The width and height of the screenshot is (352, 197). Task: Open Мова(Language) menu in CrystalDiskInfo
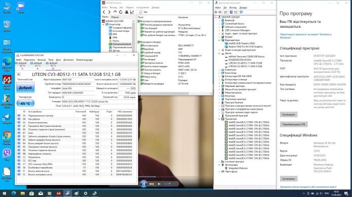pyautogui.click(x=84, y=60)
